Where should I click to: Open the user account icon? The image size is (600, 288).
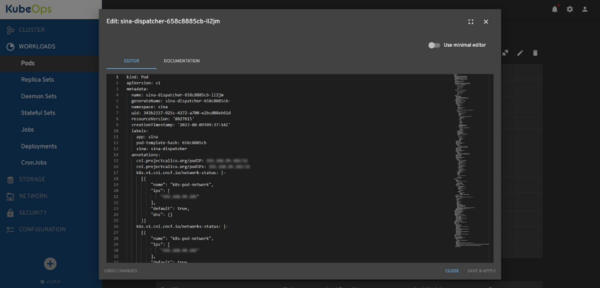coord(585,9)
